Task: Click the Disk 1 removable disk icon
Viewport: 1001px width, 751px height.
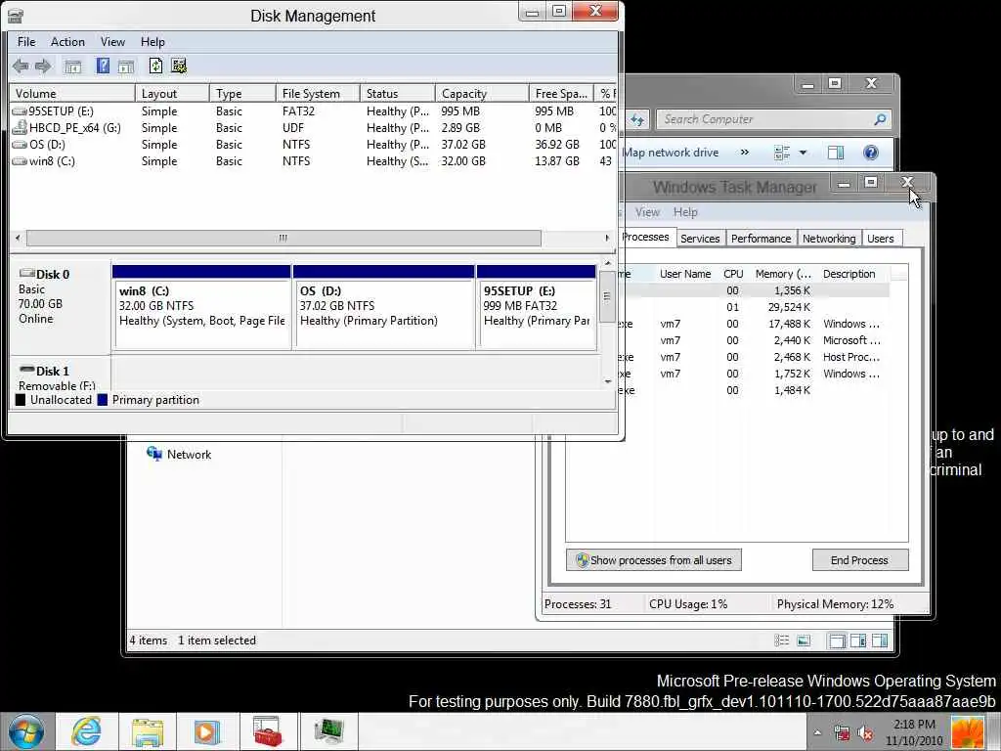Action: tap(26, 370)
